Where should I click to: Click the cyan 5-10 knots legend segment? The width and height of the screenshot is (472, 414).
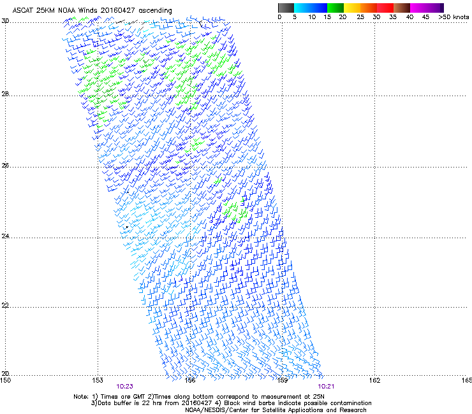(x=302, y=8)
